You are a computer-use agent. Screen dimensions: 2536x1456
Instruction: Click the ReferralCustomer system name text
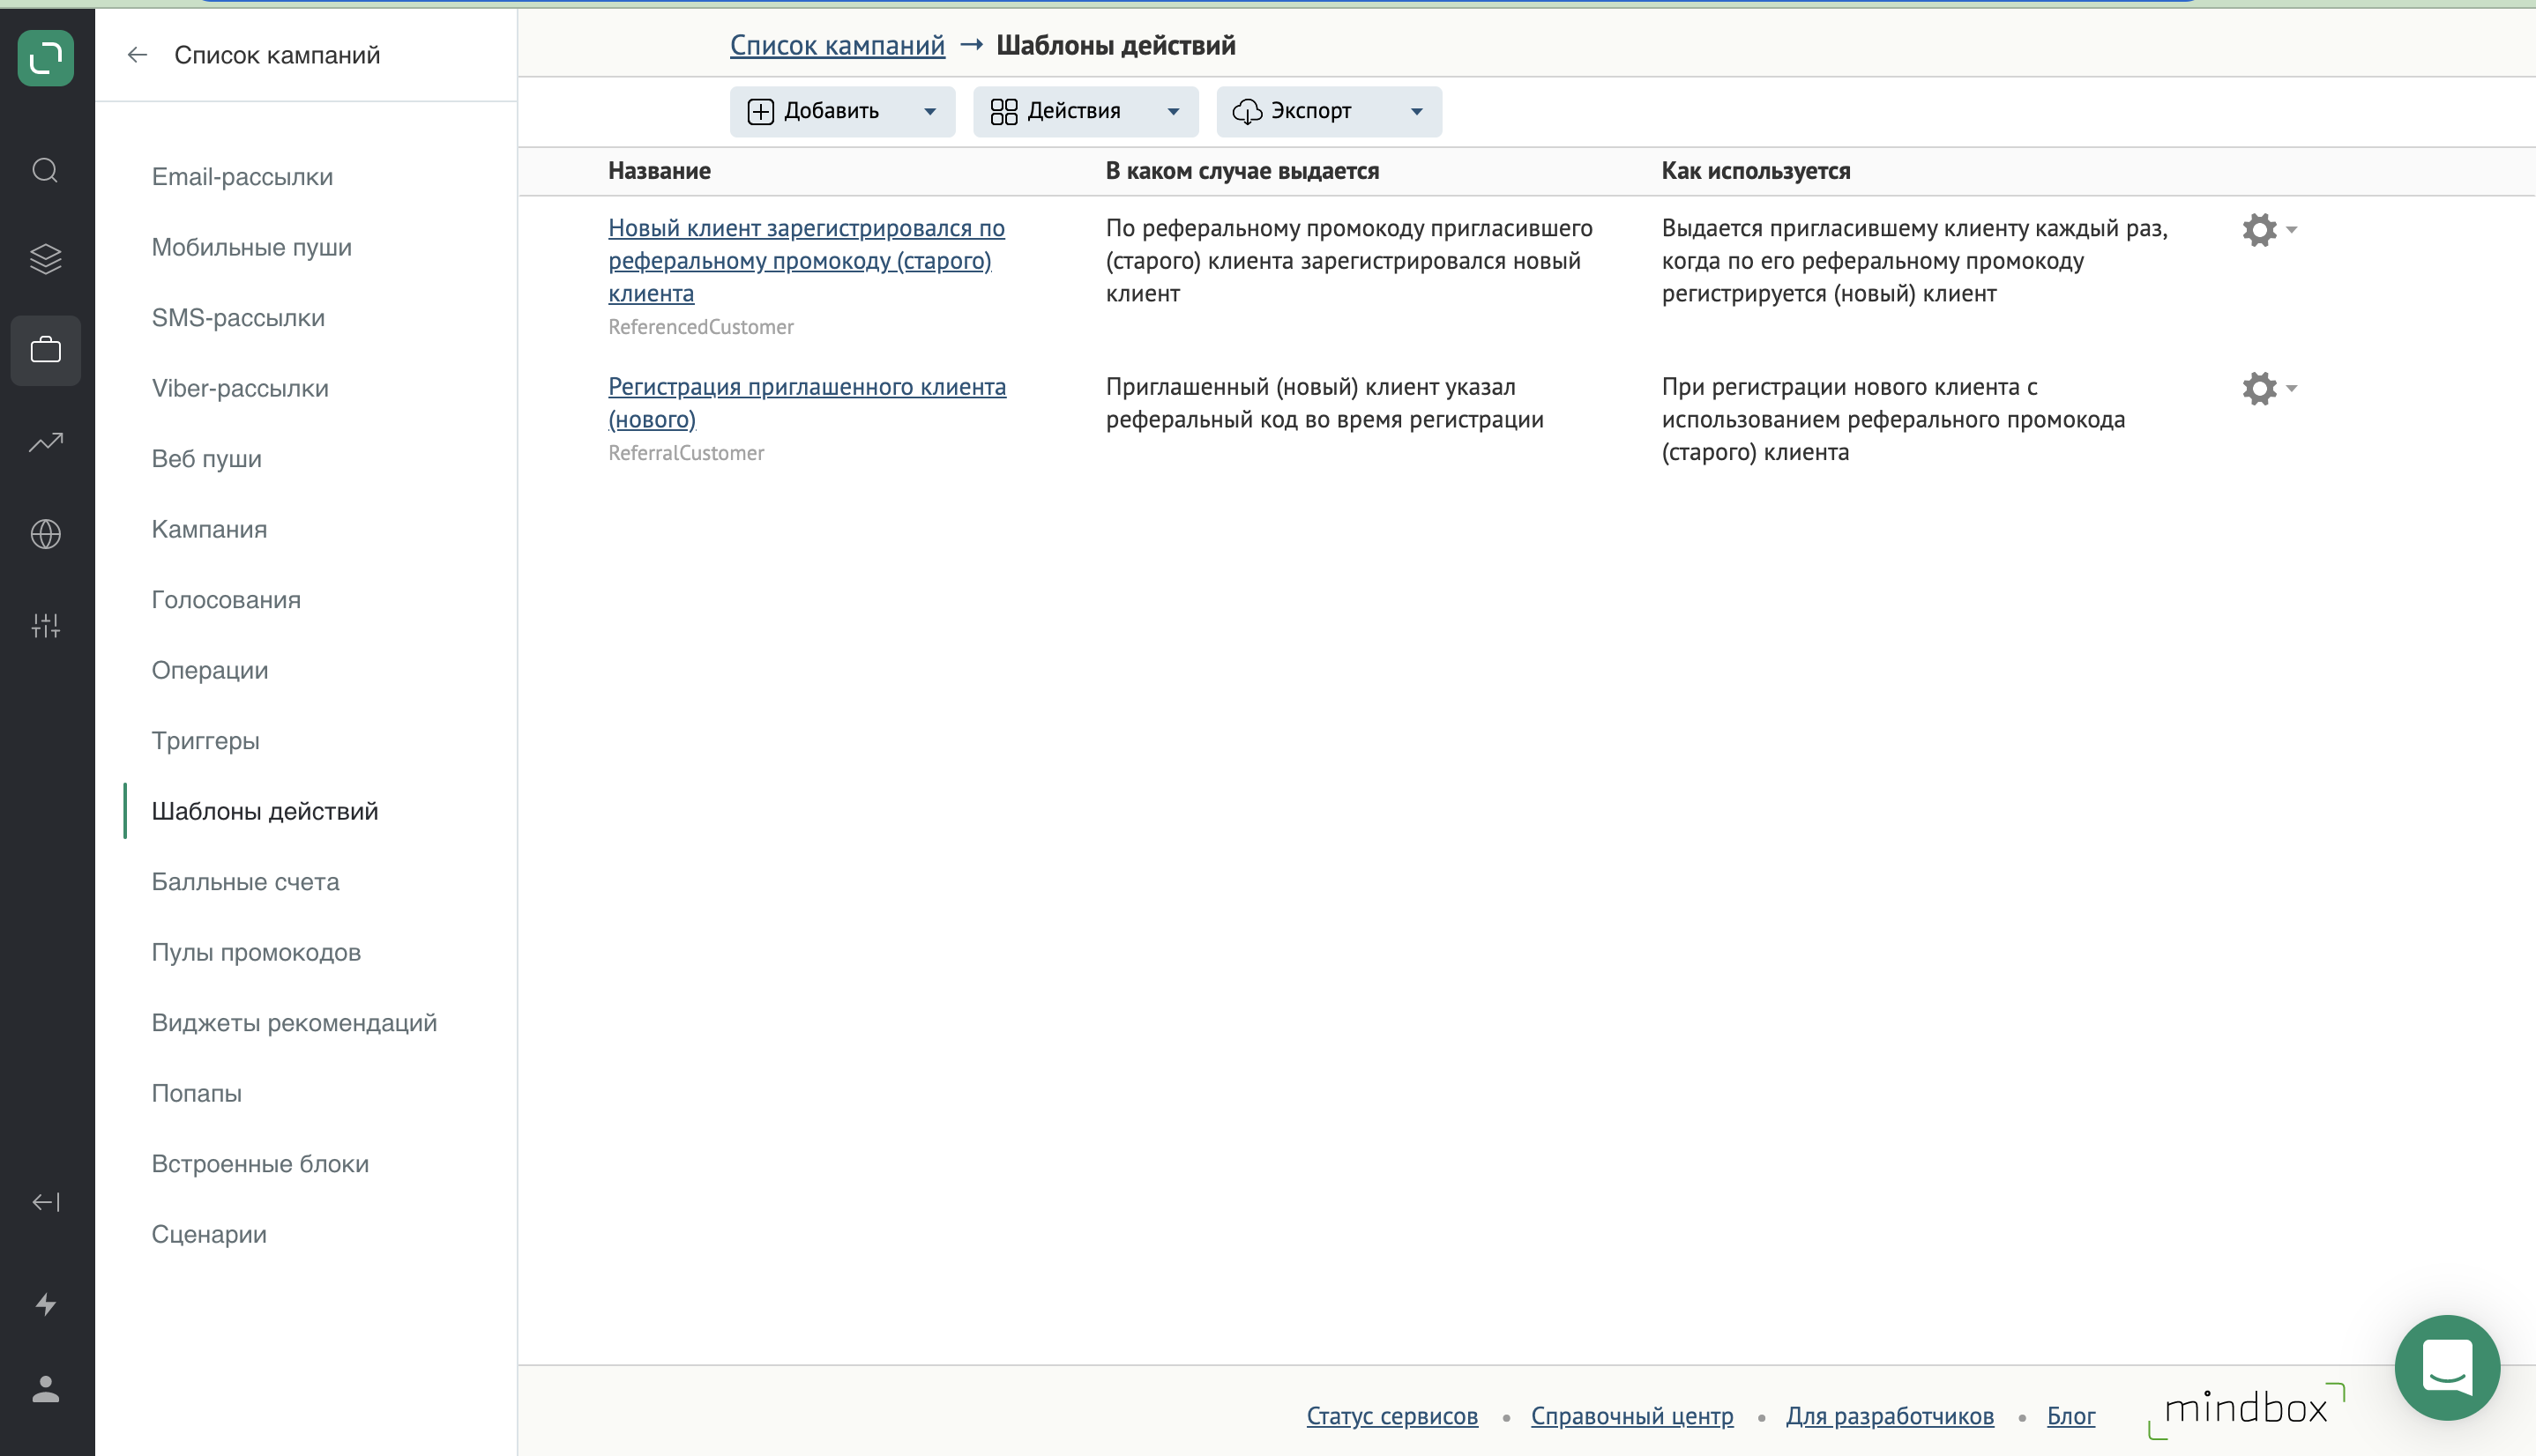click(685, 453)
